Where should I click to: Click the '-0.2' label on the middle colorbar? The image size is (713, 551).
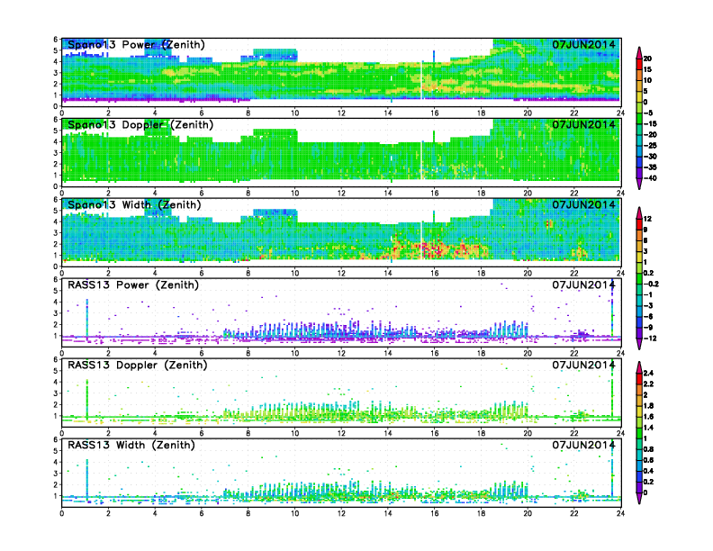[x=651, y=285]
